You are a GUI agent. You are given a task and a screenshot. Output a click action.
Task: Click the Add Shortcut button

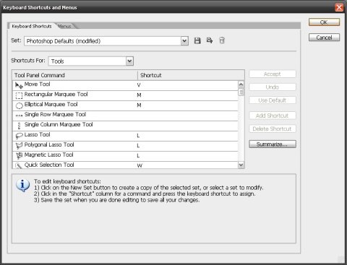tap(273, 116)
